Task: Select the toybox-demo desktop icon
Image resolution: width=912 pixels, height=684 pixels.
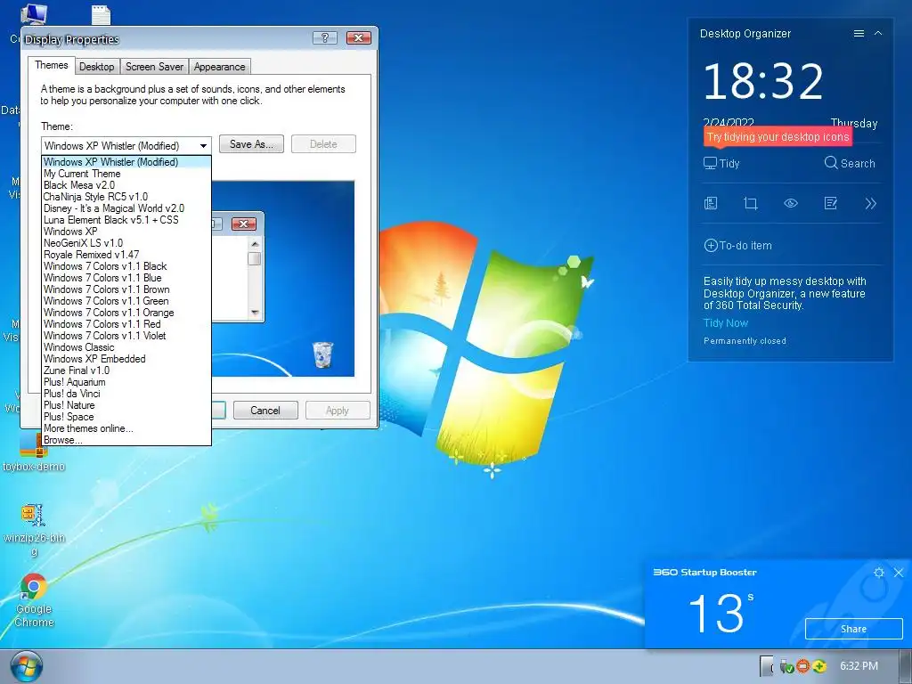Action: click(x=34, y=453)
